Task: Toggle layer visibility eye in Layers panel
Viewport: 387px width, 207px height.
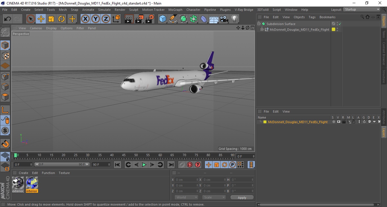Action: click(339, 122)
